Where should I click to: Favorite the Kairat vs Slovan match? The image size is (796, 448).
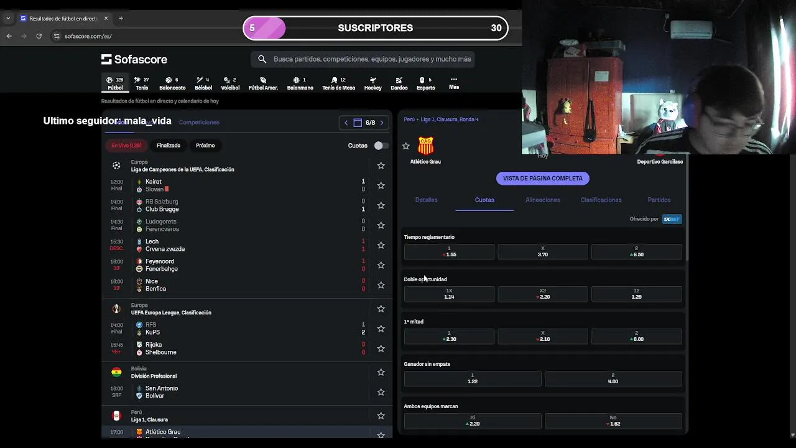click(381, 185)
